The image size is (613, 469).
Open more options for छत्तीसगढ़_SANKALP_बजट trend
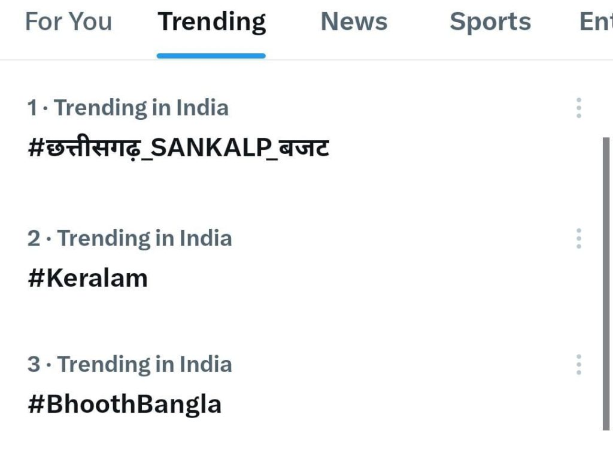578,108
